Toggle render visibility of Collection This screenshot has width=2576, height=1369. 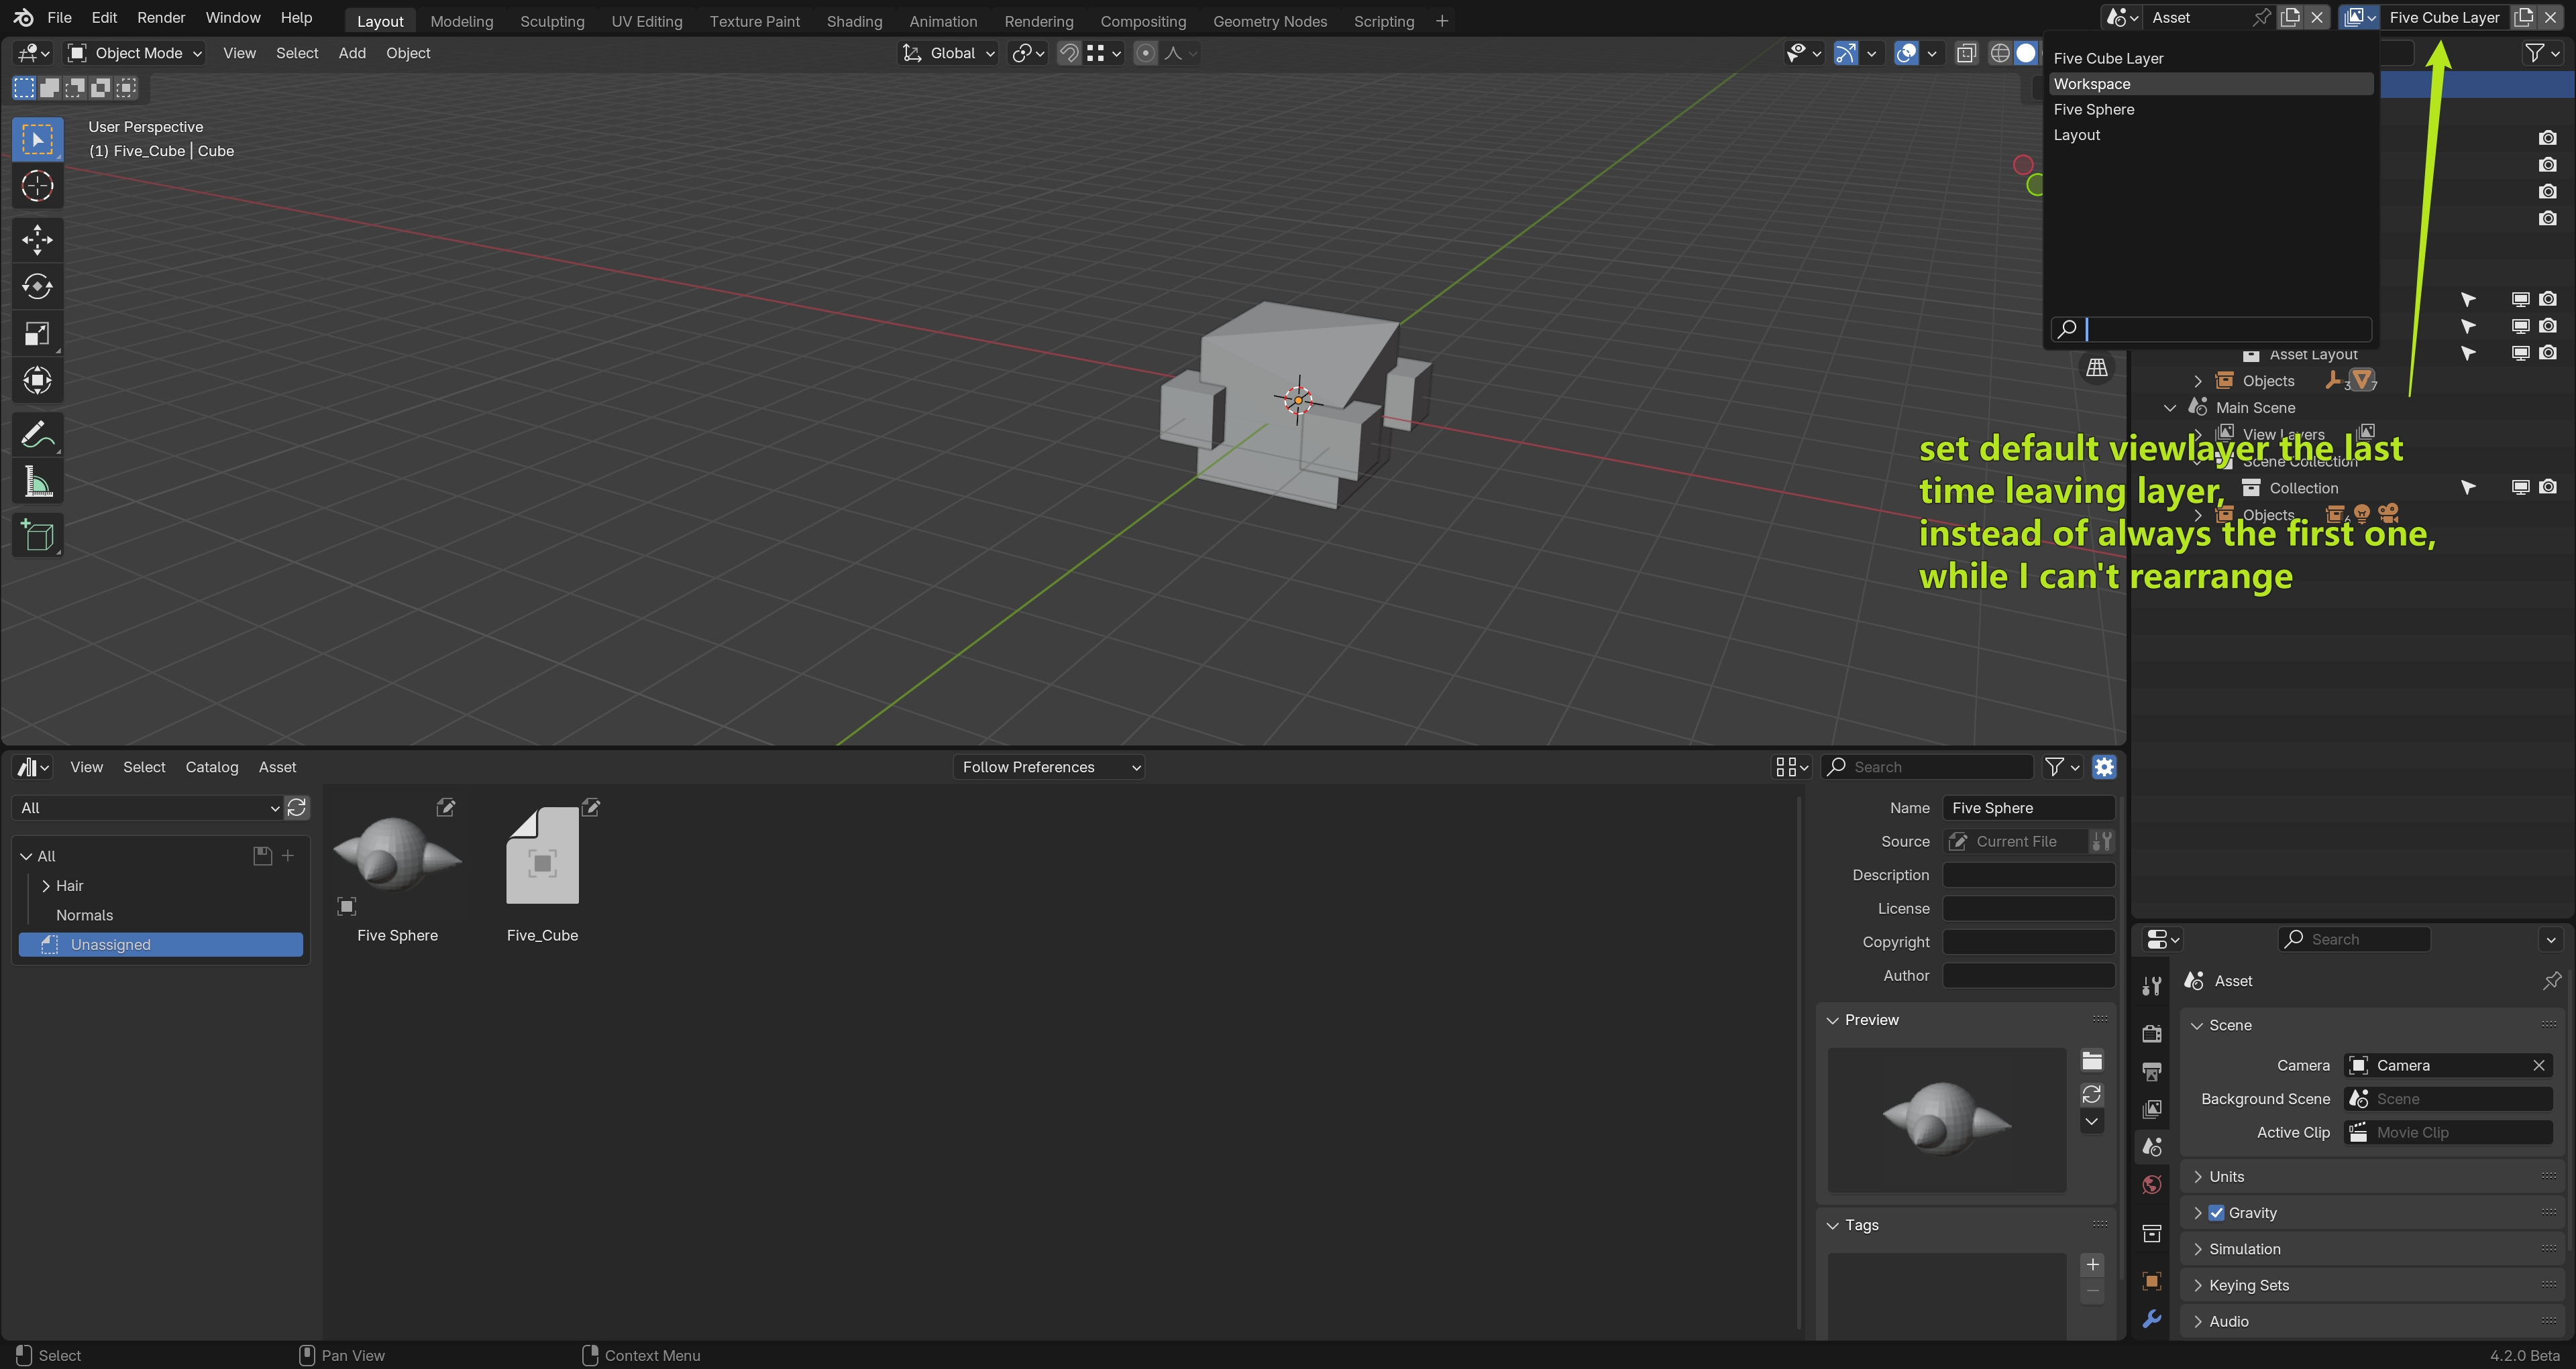(2548, 487)
